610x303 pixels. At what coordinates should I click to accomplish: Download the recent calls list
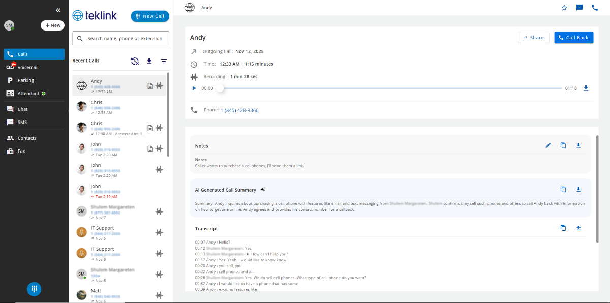149,60
